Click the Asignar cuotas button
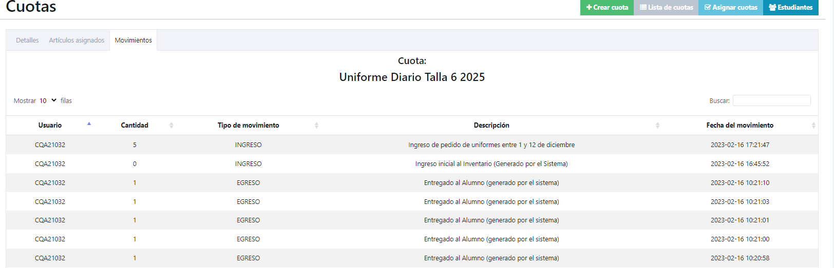The width and height of the screenshot is (834, 268). [x=731, y=7]
